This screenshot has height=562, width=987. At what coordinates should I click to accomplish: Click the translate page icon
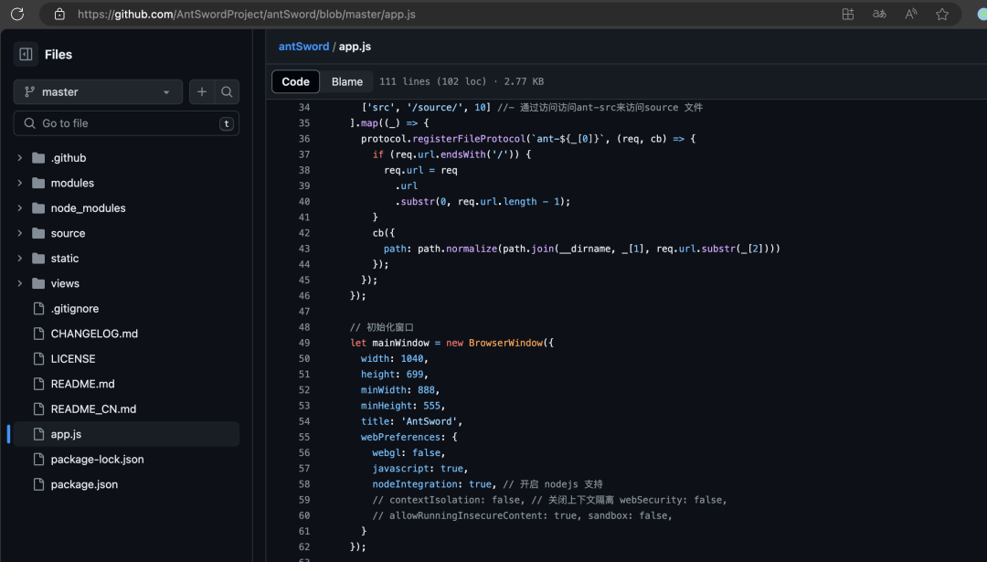[x=879, y=14]
